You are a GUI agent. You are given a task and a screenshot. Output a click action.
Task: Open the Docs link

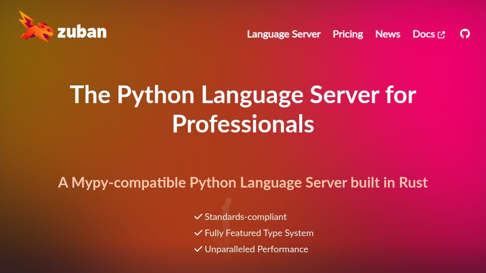pos(429,34)
